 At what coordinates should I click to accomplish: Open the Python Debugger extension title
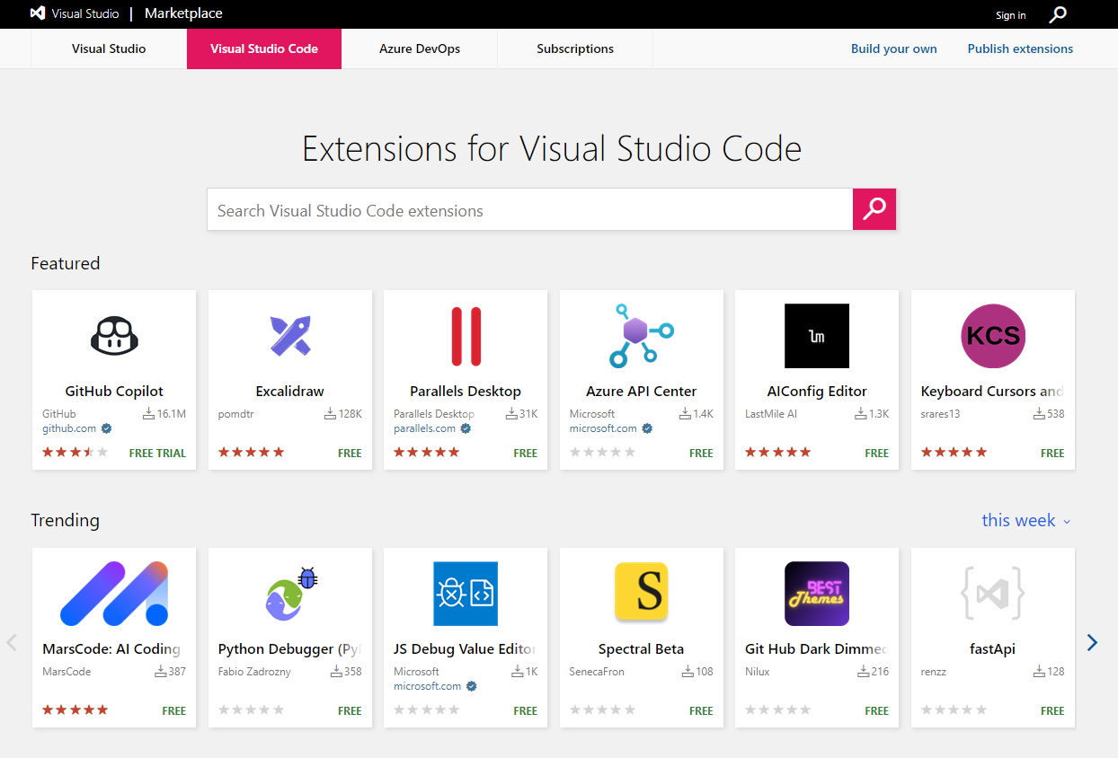pos(289,648)
